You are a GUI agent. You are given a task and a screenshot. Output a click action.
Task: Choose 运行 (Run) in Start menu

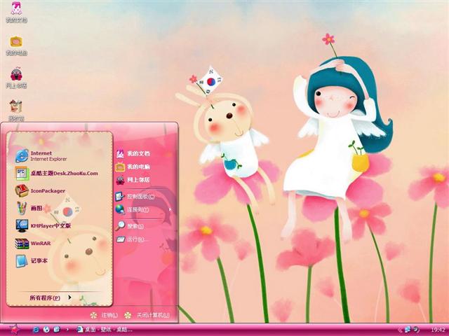coord(133,239)
